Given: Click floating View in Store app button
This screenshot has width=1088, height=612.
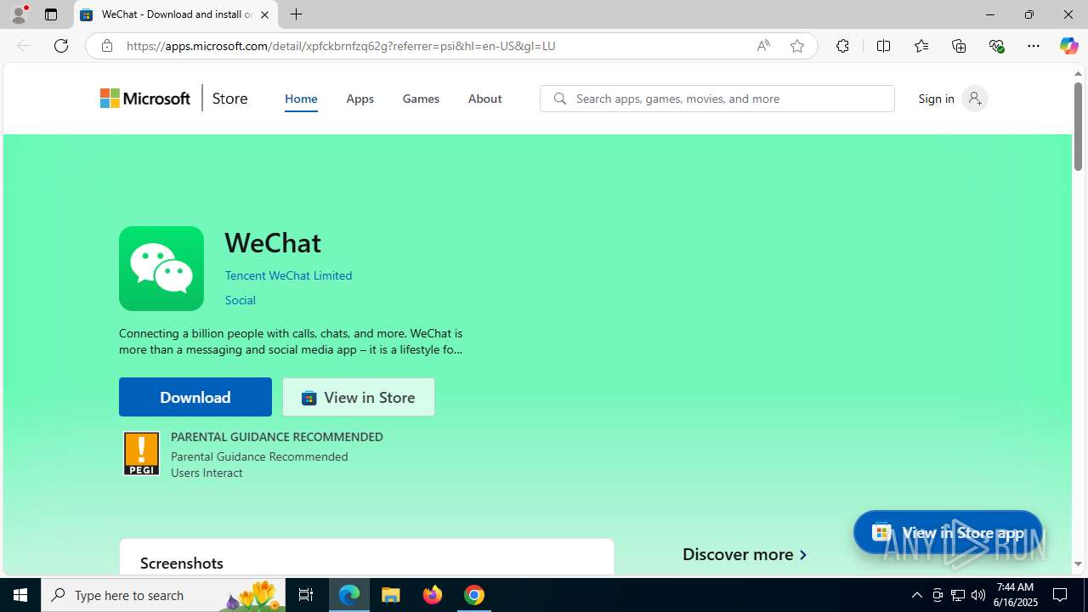Looking at the screenshot, I should click(x=948, y=532).
